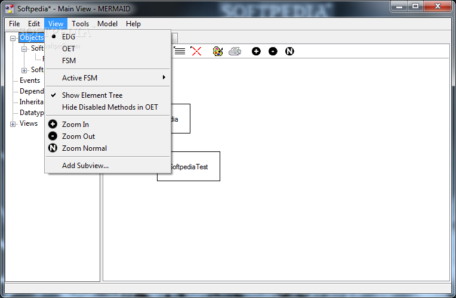Screen dimensions: 456x298
Task: Click the zoom in plus toolbar icon
Action: click(x=256, y=51)
